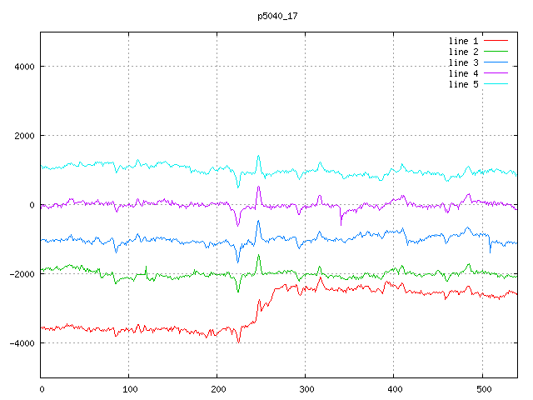Click the y-axis label -4000

(x=22, y=343)
